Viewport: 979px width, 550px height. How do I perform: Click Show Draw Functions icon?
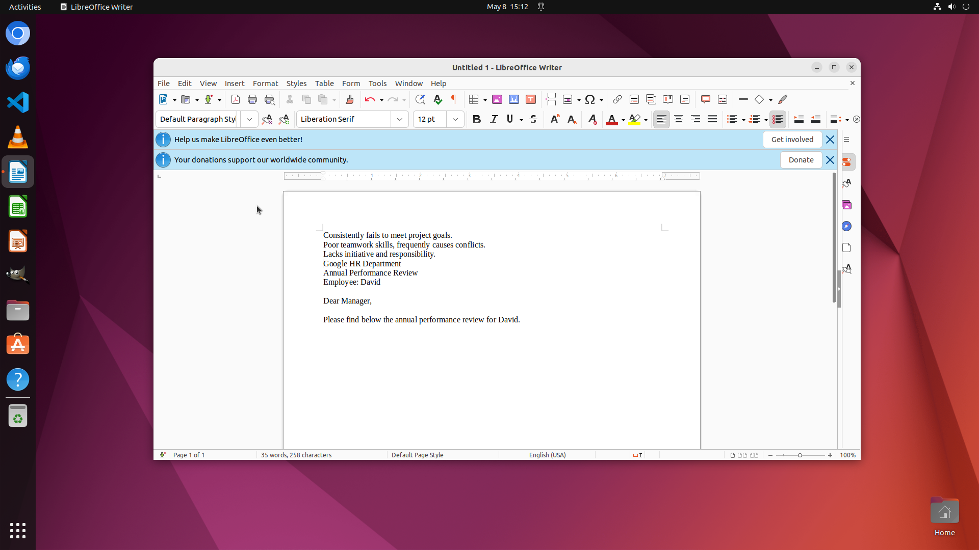coord(783,99)
